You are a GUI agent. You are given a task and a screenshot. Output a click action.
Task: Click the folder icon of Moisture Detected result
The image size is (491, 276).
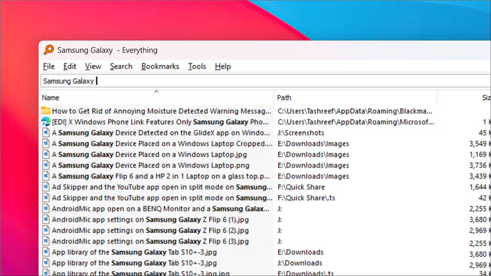46,111
